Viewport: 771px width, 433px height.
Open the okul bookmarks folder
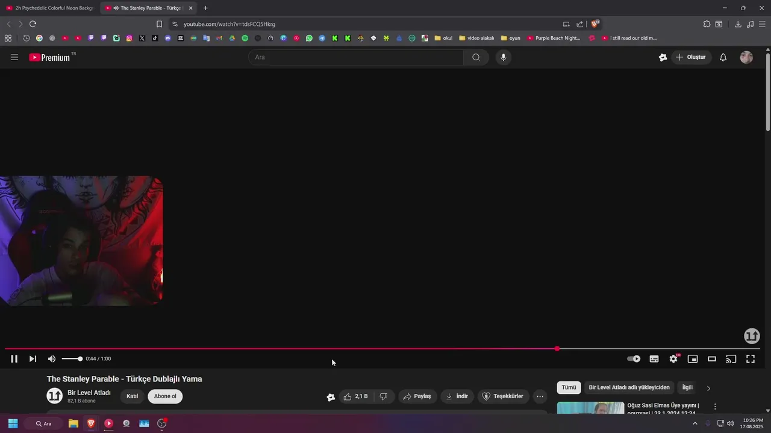click(x=443, y=38)
